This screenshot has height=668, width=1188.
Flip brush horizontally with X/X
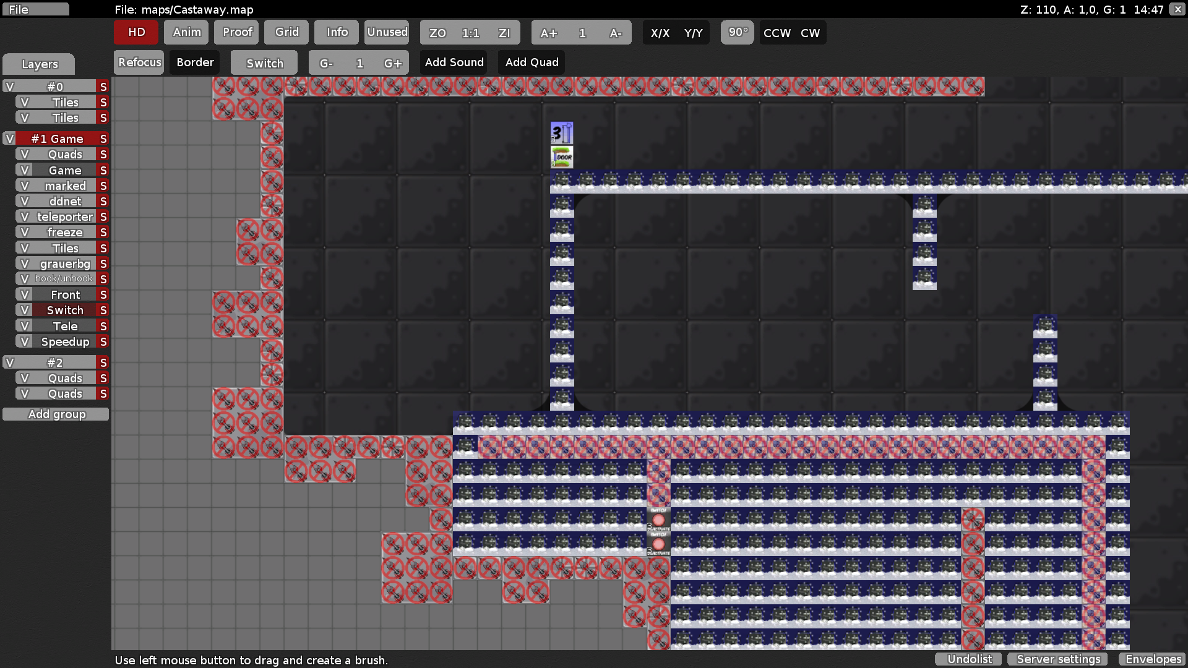tap(660, 33)
